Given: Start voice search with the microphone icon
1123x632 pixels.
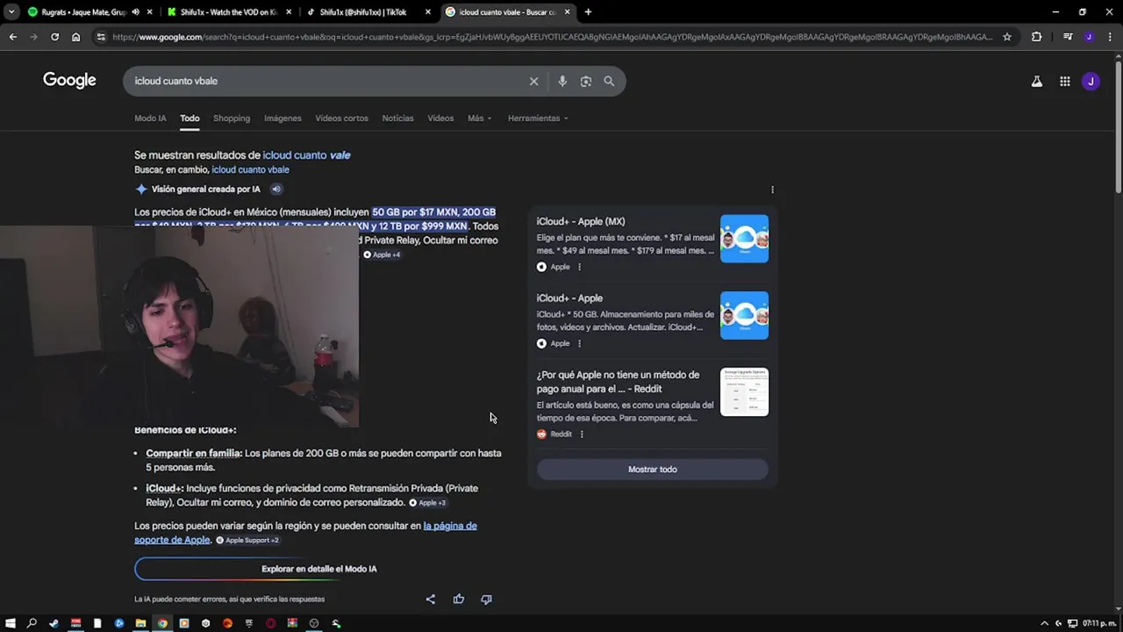Looking at the screenshot, I should point(562,81).
